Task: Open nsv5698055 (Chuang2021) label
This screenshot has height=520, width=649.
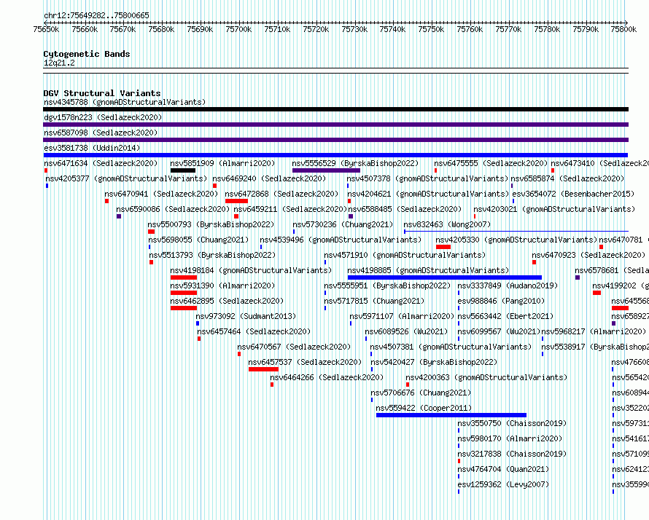Action: pos(198,240)
